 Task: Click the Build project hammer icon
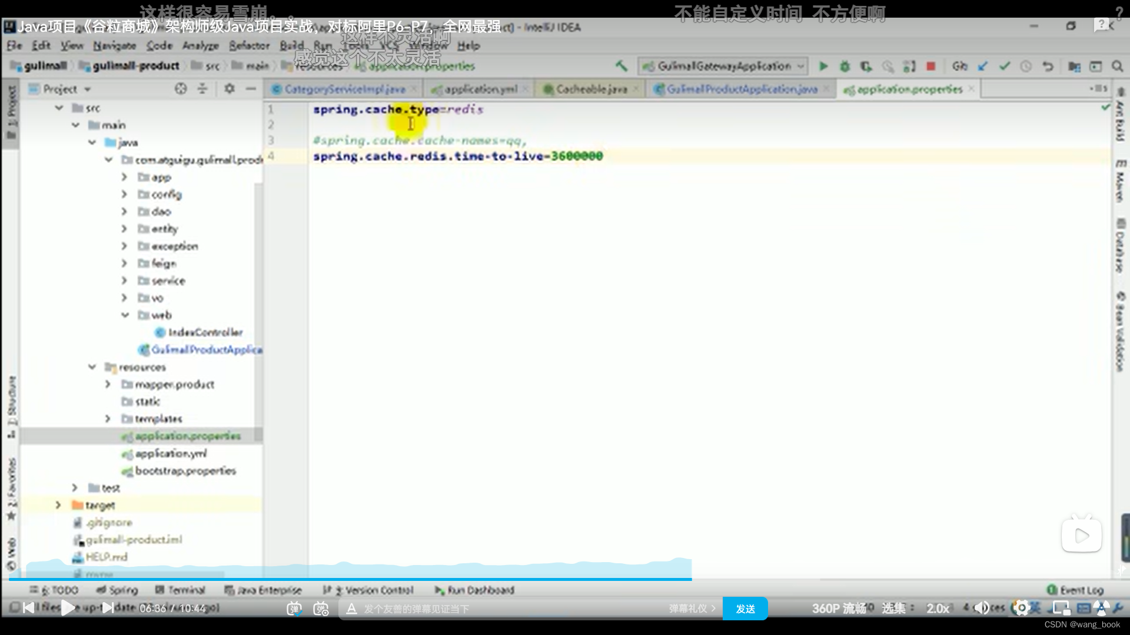(621, 66)
